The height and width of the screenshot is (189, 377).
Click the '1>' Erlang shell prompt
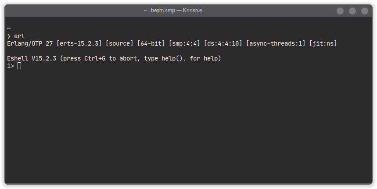pyautogui.click(x=11, y=66)
